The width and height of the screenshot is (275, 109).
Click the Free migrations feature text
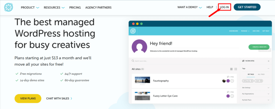pyautogui.click(x=31, y=74)
